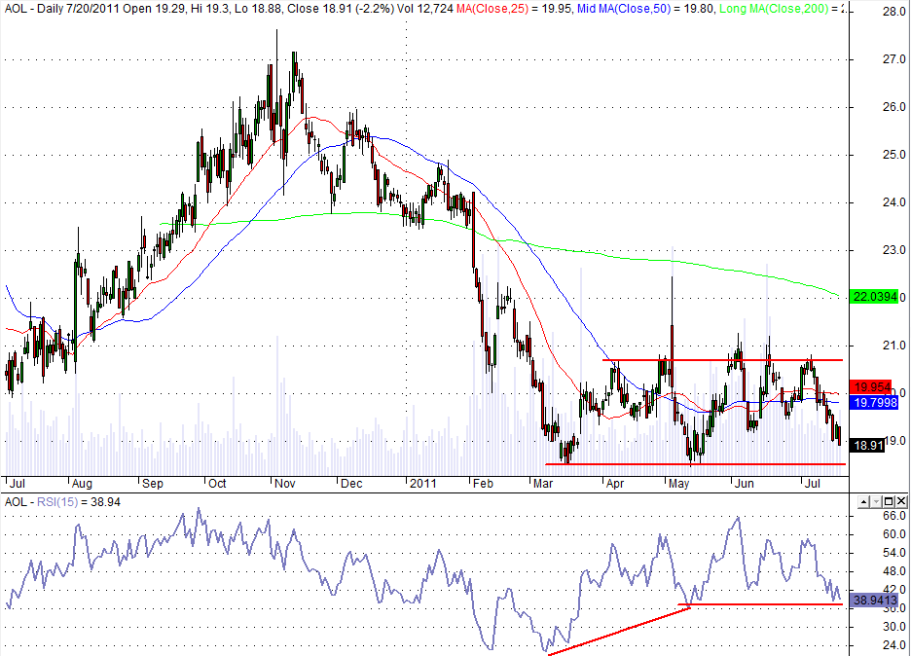Click the "Sep" date axis label
This screenshot has height=656, width=911.
tap(152, 484)
